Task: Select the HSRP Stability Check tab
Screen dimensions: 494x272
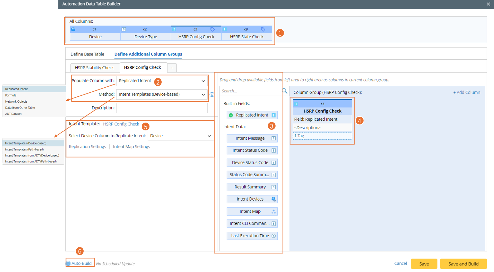Action: (94, 68)
